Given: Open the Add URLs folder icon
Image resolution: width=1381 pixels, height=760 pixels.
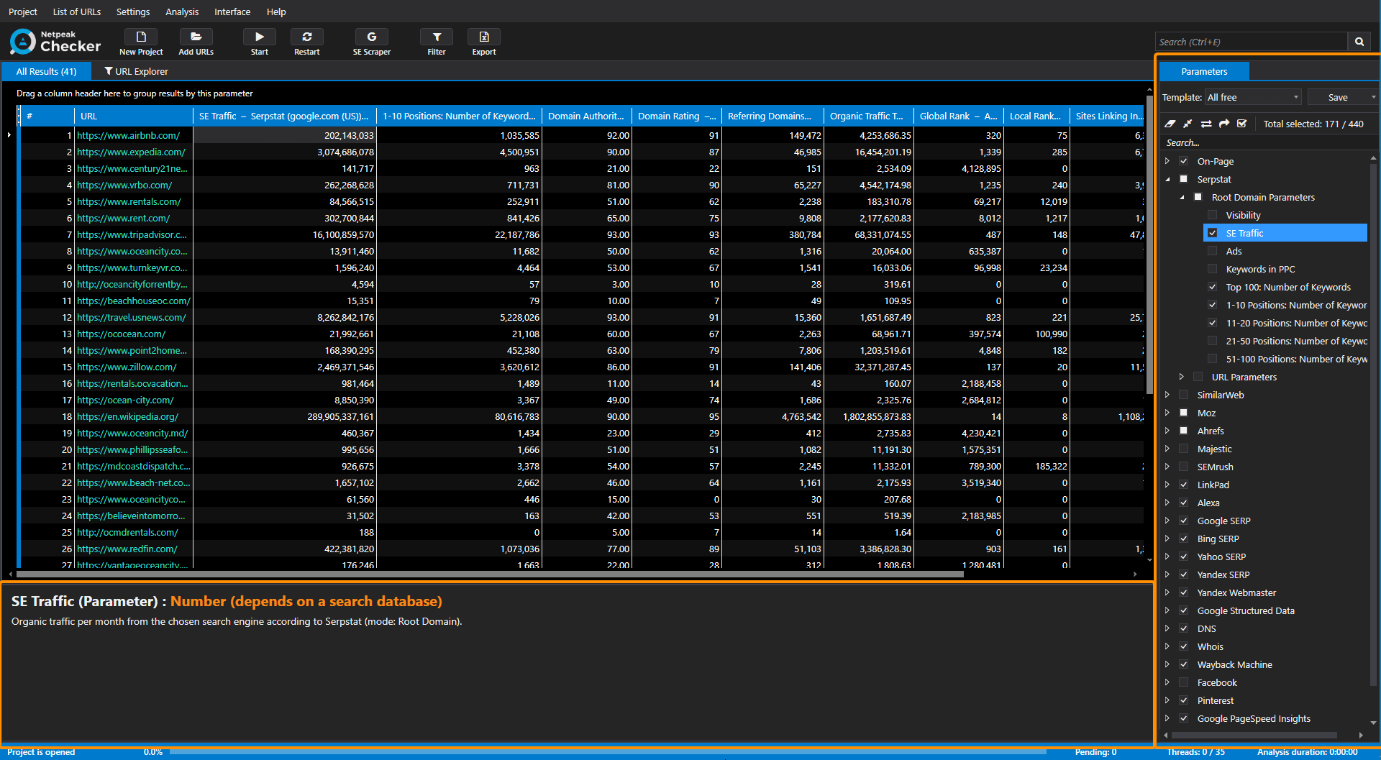Looking at the screenshot, I should 196,37.
